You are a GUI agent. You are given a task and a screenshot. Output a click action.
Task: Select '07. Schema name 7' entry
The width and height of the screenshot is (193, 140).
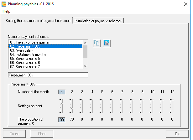[45, 67]
